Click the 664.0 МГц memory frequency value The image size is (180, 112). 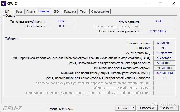click(x=164, y=43)
